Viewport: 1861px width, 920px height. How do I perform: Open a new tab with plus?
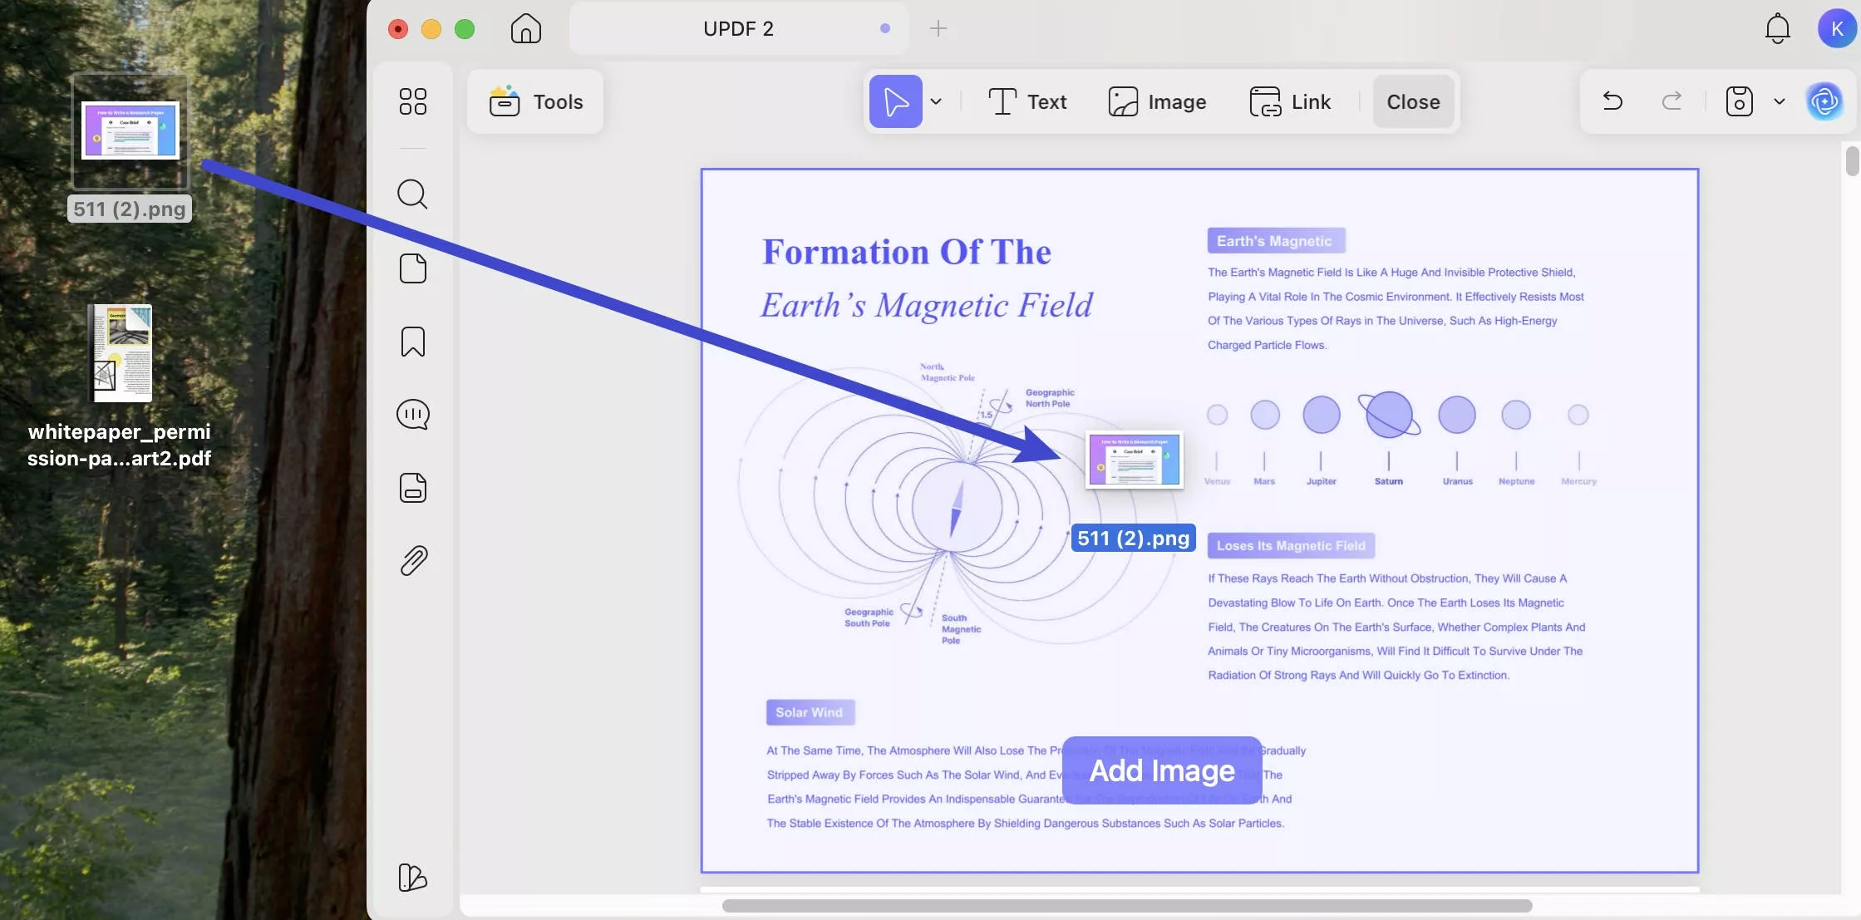[x=938, y=29]
